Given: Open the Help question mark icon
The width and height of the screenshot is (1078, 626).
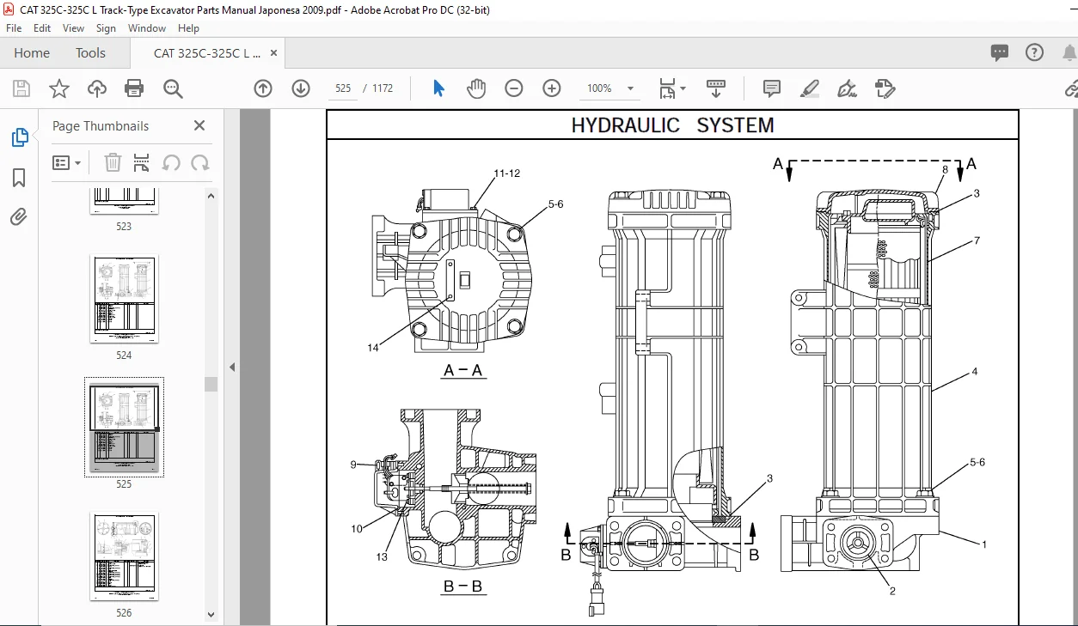Looking at the screenshot, I should [x=1035, y=52].
